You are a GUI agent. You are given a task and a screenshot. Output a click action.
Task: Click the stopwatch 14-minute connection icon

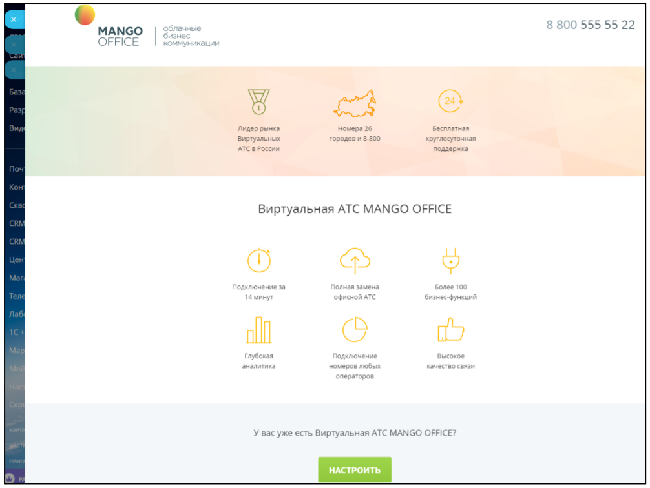258,260
